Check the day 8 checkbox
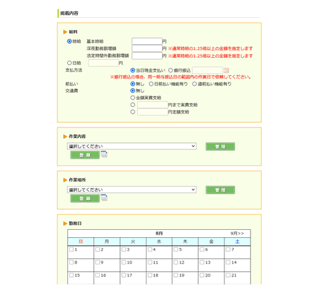Image resolution: width=313 pixels, height=285 pixels. 71,262
